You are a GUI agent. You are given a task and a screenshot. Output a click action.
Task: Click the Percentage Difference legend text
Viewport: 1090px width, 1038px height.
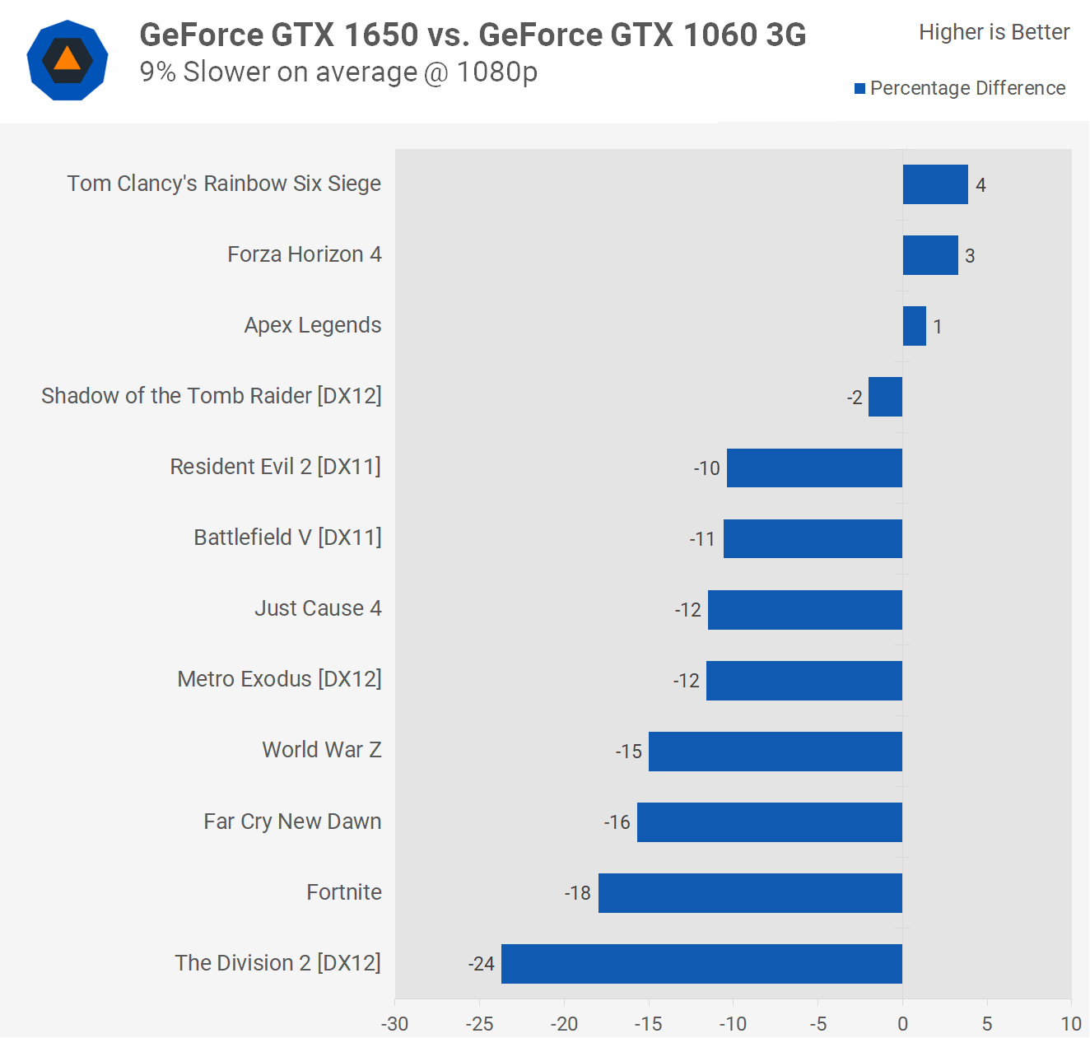(x=967, y=88)
